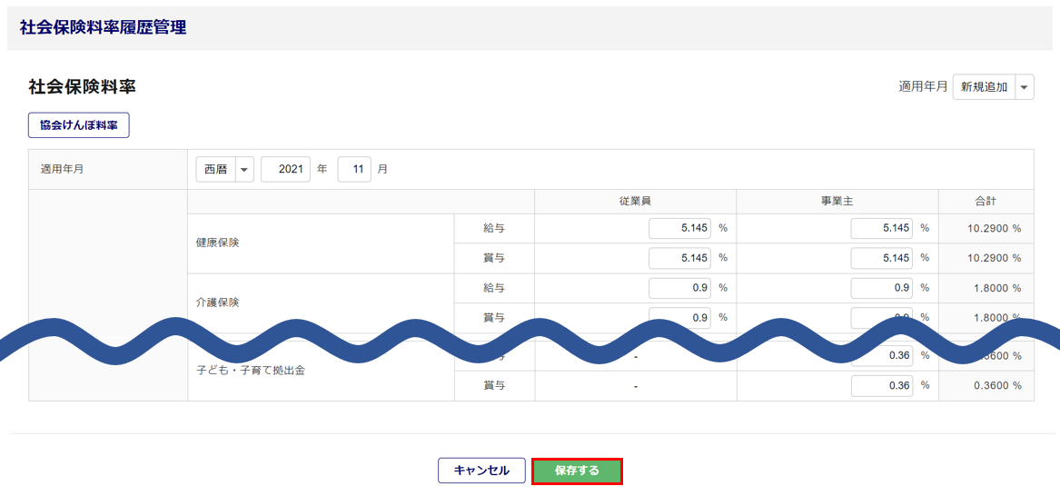The width and height of the screenshot is (1060, 496).
Task: Click the 保存する button
Action: click(577, 471)
